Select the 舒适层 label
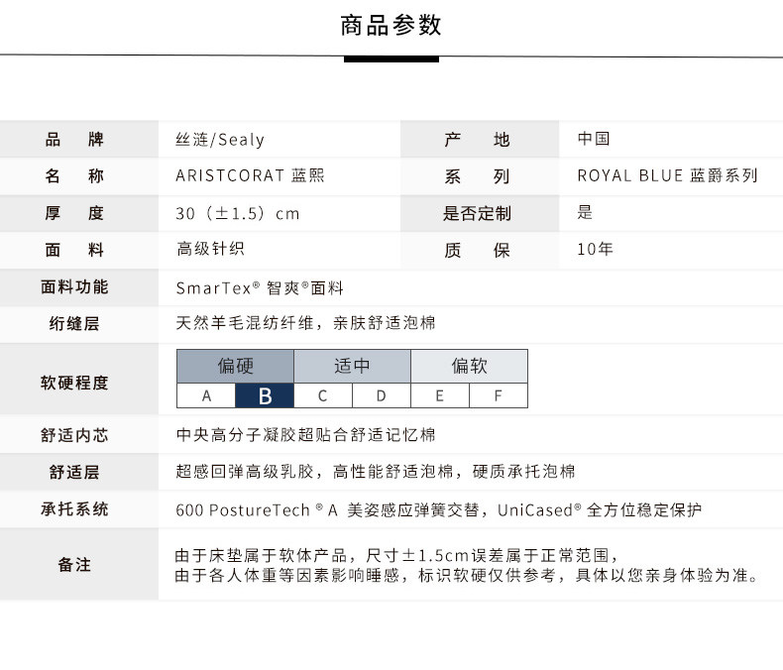The image size is (783, 670). click(x=74, y=473)
